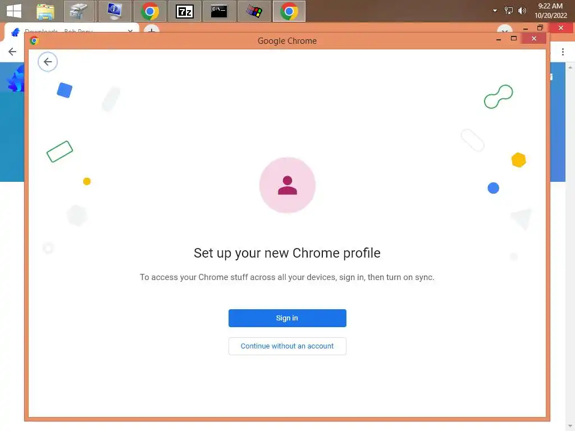Click the Chrome logo in the dialog title bar
This screenshot has height=431, width=575.
pyautogui.click(x=34, y=40)
